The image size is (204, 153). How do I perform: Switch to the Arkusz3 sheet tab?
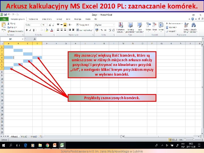(x=34, y=137)
